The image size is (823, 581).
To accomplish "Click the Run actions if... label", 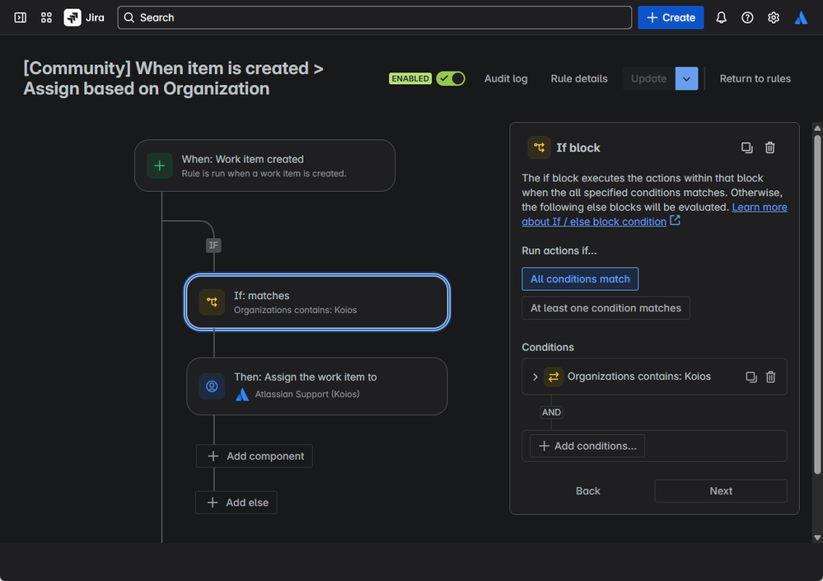I will click(x=559, y=251).
